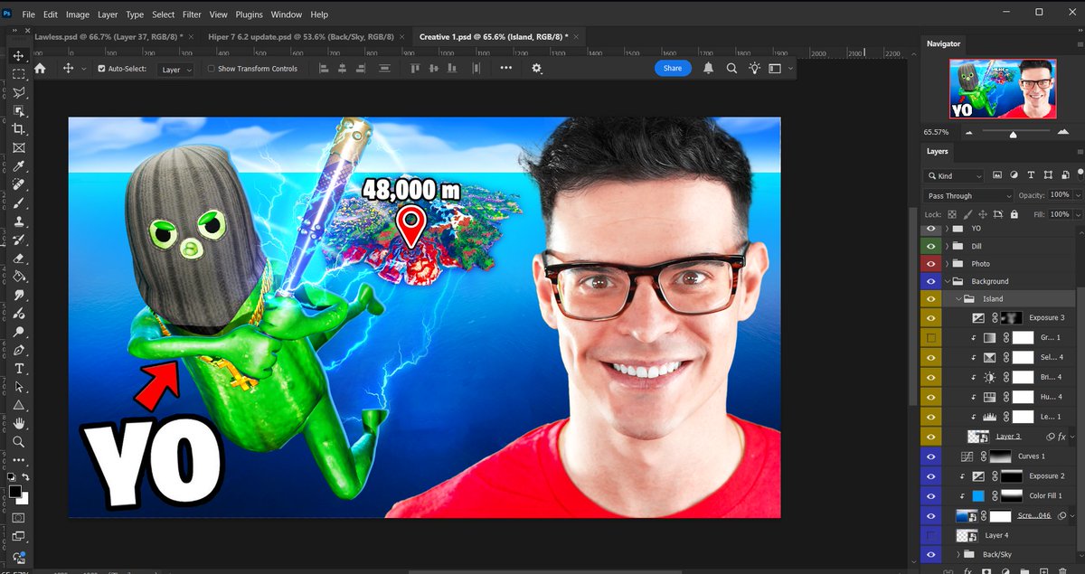This screenshot has height=574, width=1085.
Task: Filter layers by type layers (T icon)
Action: (1033, 175)
